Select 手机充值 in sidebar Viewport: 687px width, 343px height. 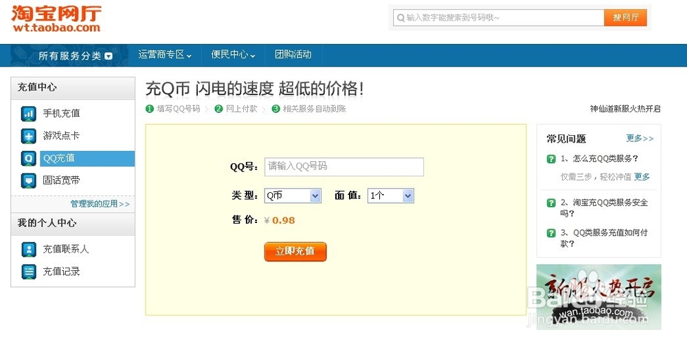(x=61, y=113)
